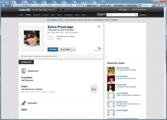
Task: Click the ILI International Law Institute logo
Action: click(x=94, y=89)
